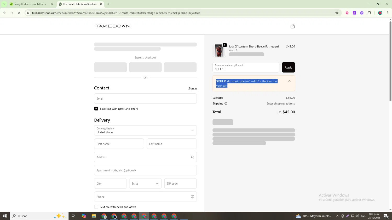Open File Explorer from the taskbar
392x220 pixels.
pyautogui.click(x=94, y=216)
